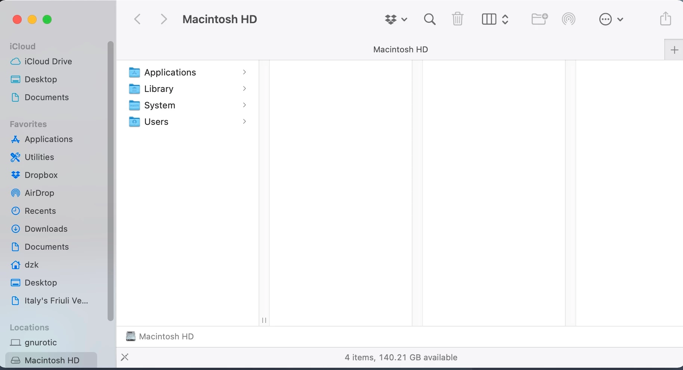
Task: Open the view switcher up/down arrows
Action: tap(505, 19)
